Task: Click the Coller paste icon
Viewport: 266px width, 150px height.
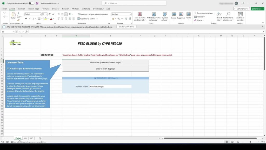Action: pos(13,15)
